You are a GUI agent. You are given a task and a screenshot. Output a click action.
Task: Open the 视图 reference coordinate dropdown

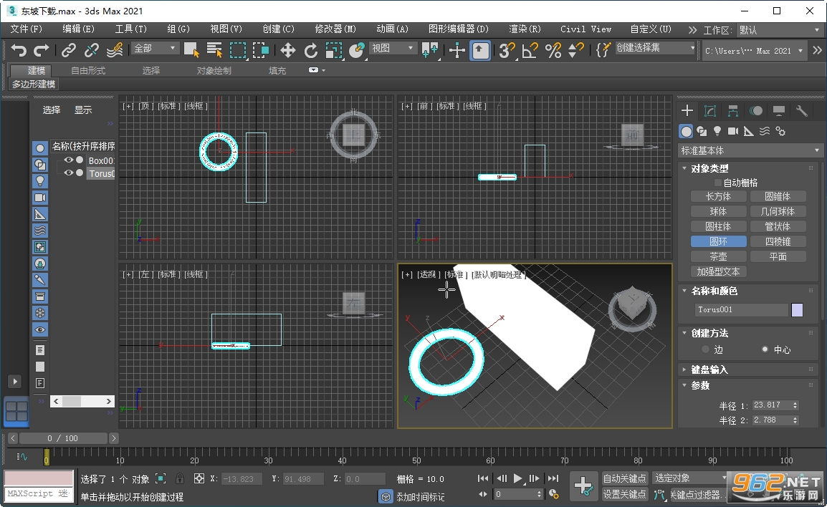tap(393, 49)
